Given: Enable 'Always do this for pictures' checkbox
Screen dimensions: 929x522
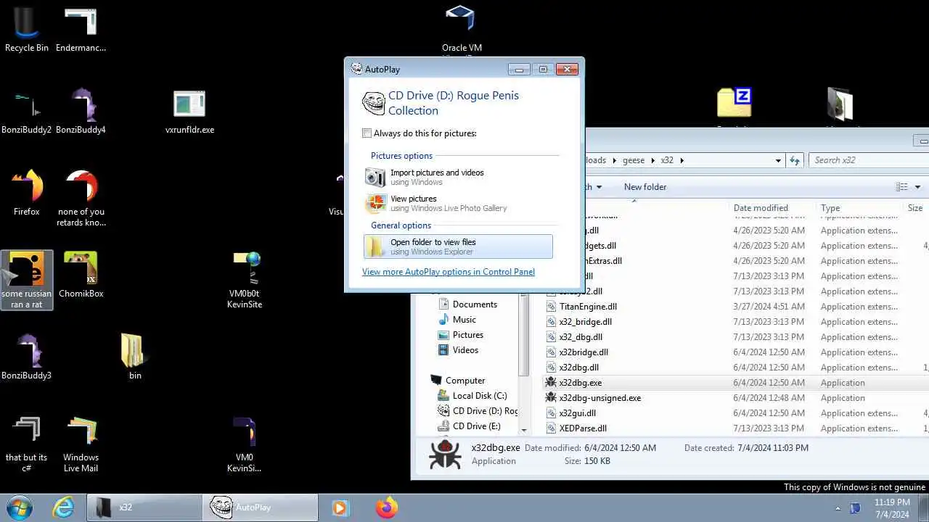Looking at the screenshot, I should click(367, 133).
